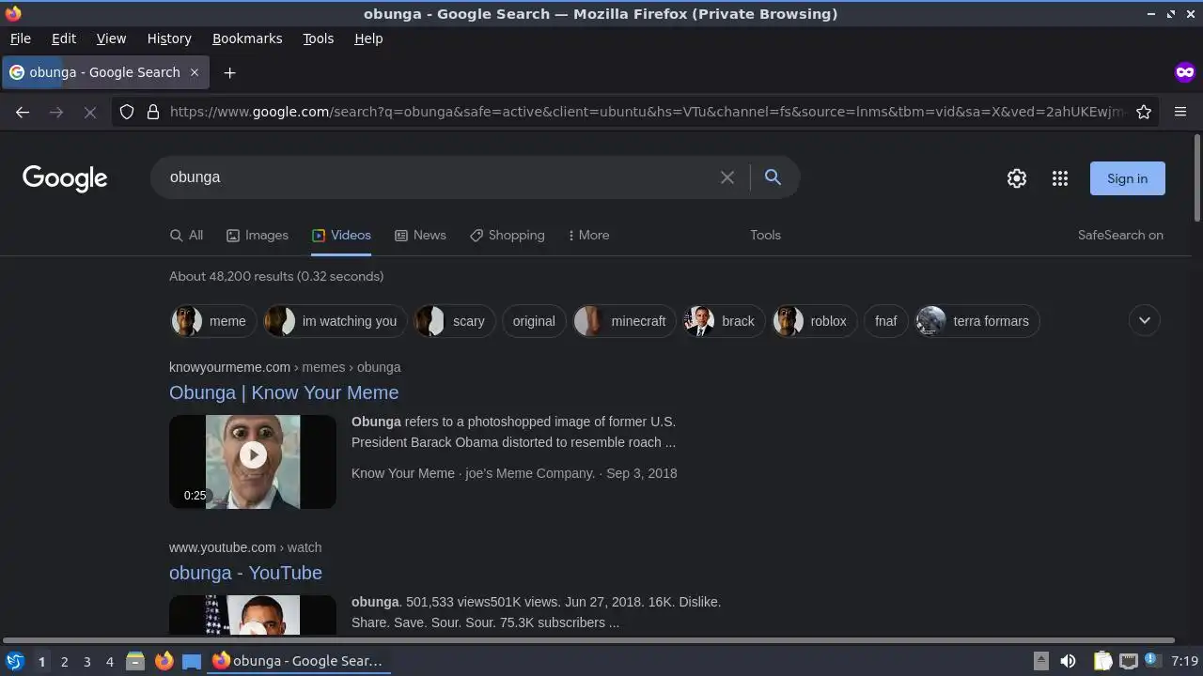
Task: Click in the Google search input
Action: point(437,177)
